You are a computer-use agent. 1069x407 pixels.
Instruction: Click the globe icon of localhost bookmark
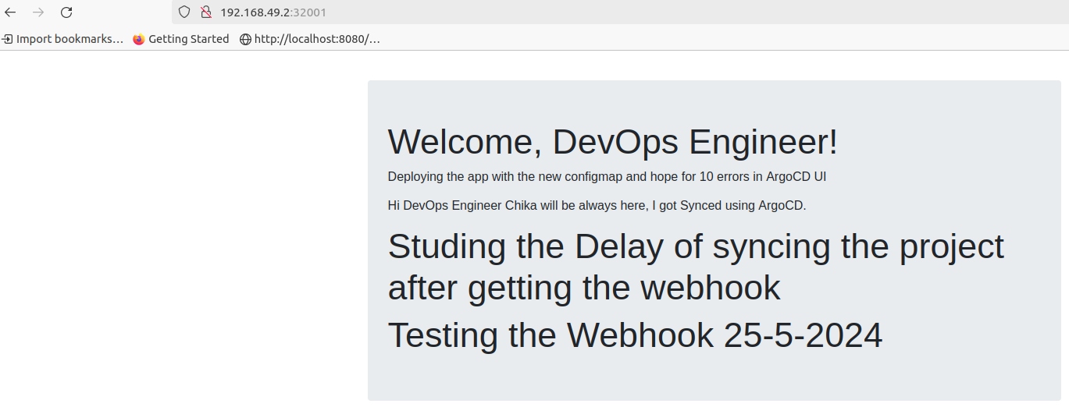point(245,39)
